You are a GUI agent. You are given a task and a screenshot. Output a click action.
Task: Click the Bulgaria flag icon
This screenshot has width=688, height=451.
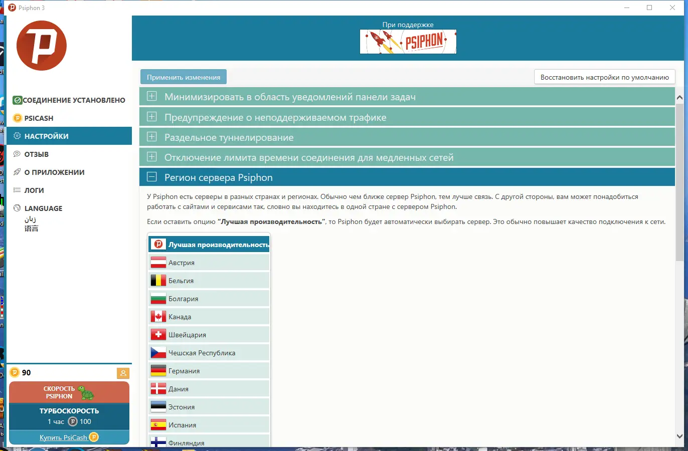(x=158, y=299)
